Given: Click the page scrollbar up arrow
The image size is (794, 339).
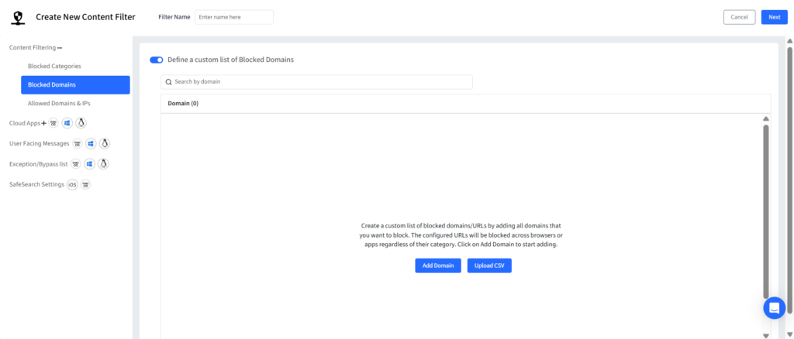Looking at the screenshot, I should tap(789, 40).
